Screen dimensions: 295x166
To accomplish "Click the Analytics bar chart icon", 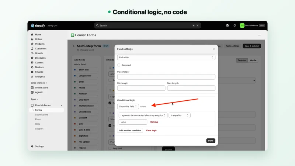I will tap(32, 77).
